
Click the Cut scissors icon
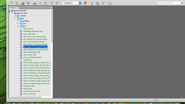coord(35,3)
